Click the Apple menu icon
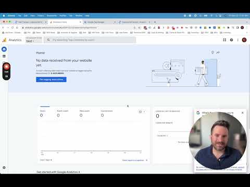The height and width of the screenshot is (187, 250). pos(4,16)
